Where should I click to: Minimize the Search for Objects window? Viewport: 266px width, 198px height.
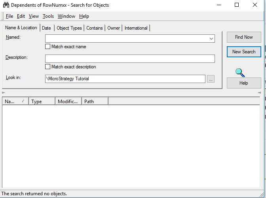click(219, 5)
